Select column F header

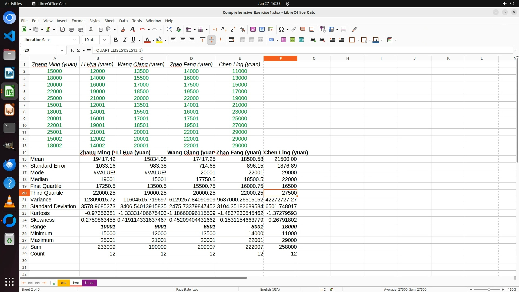click(x=280, y=58)
